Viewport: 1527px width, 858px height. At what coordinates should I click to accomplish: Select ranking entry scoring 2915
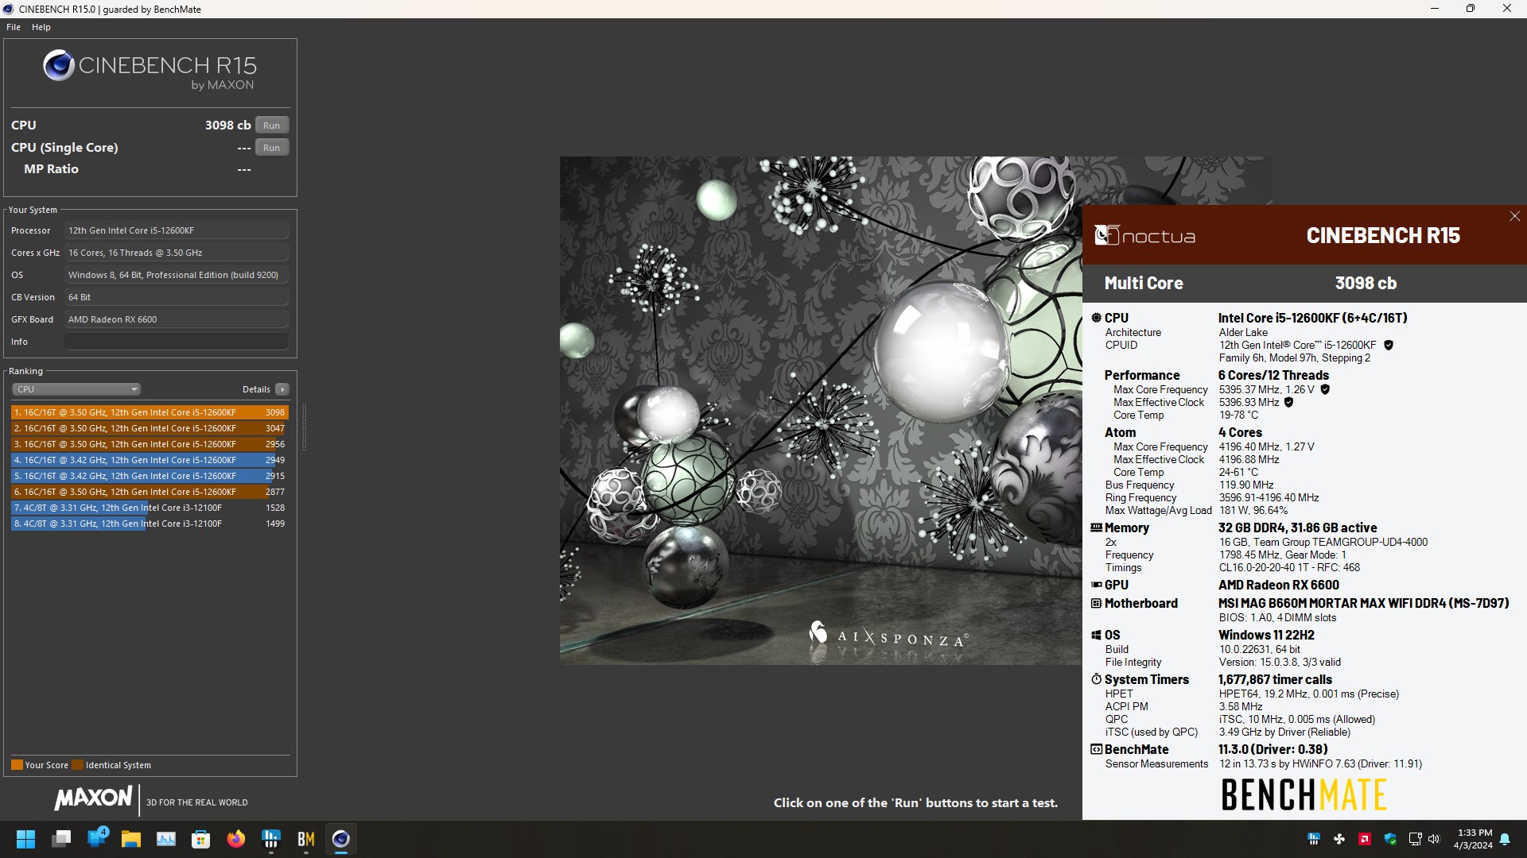click(x=150, y=476)
